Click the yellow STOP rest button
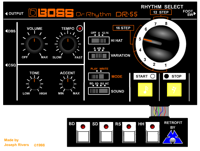200x151 pixels. click(x=174, y=90)
